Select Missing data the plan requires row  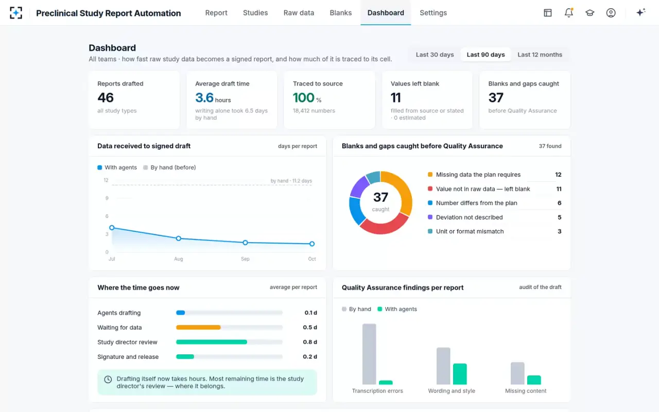click(x=494, y=175)
